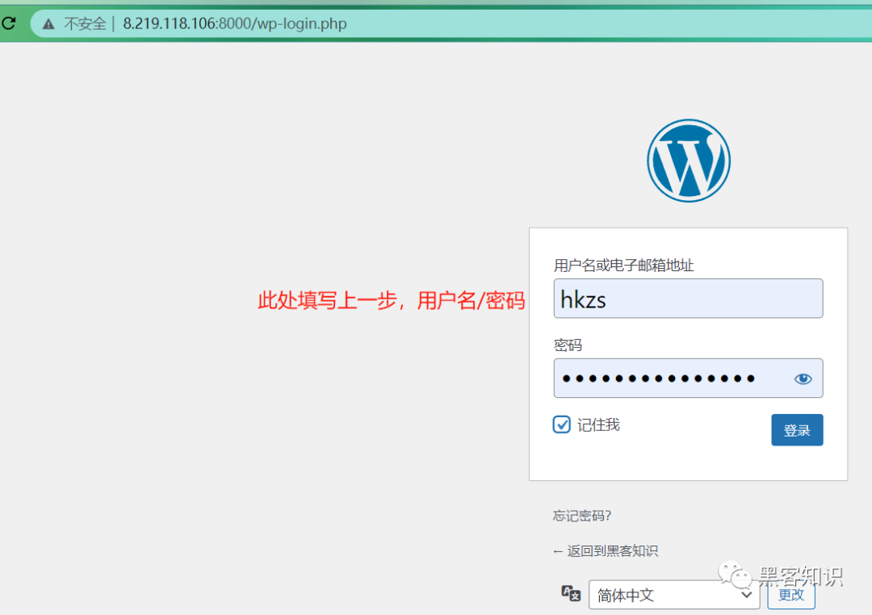Click the language translate icon

571,593
